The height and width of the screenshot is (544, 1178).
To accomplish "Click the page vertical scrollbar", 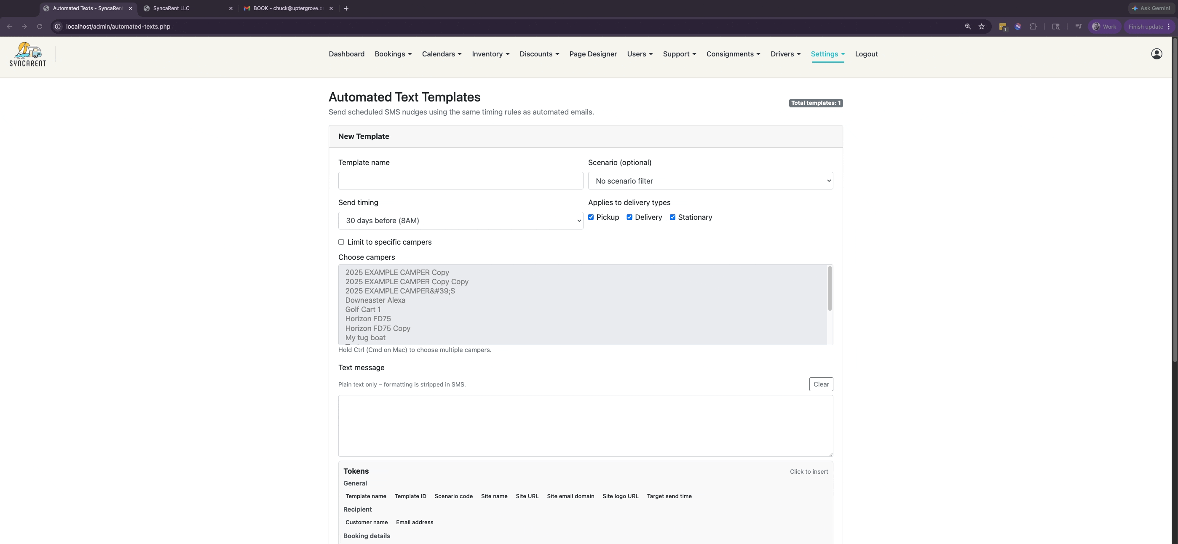I will [1175, 200].
